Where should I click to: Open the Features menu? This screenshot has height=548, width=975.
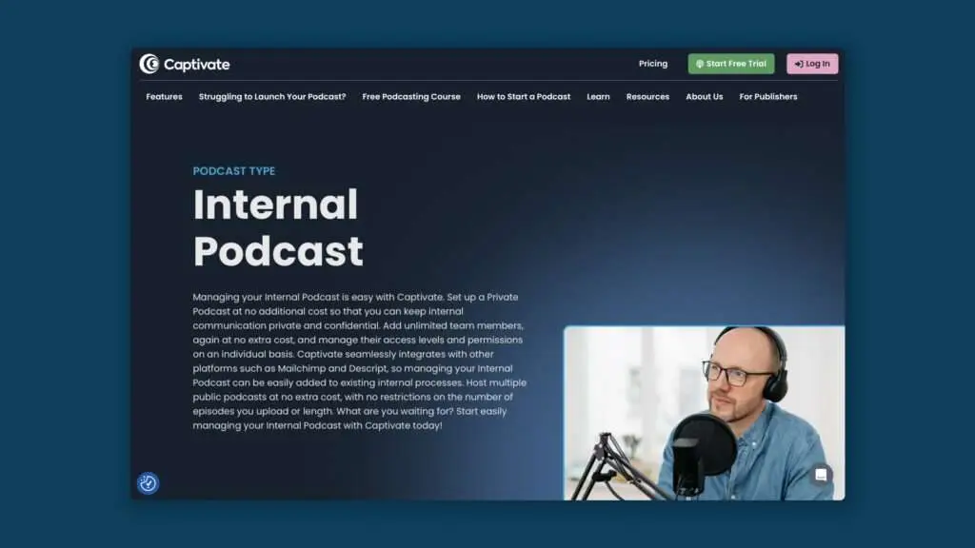(164, 96)
